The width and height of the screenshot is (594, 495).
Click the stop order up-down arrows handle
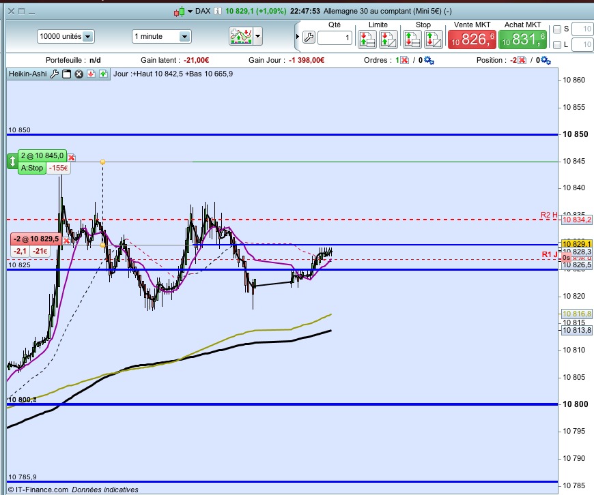click(x=12, y=161)
